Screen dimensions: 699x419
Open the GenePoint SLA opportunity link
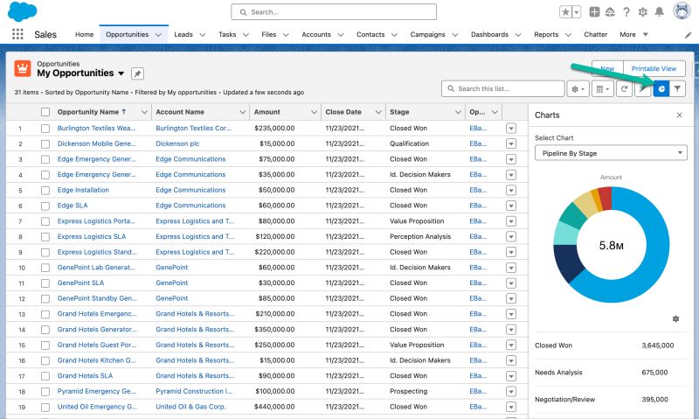[80, 283]
